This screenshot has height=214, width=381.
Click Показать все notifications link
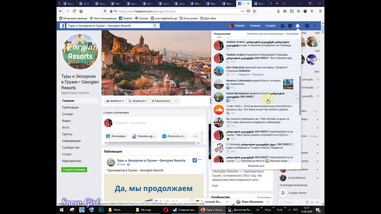pyautogui.click(x=256, y=166)
